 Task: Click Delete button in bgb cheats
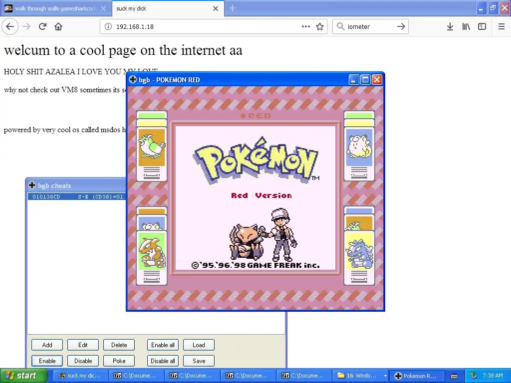119,345
